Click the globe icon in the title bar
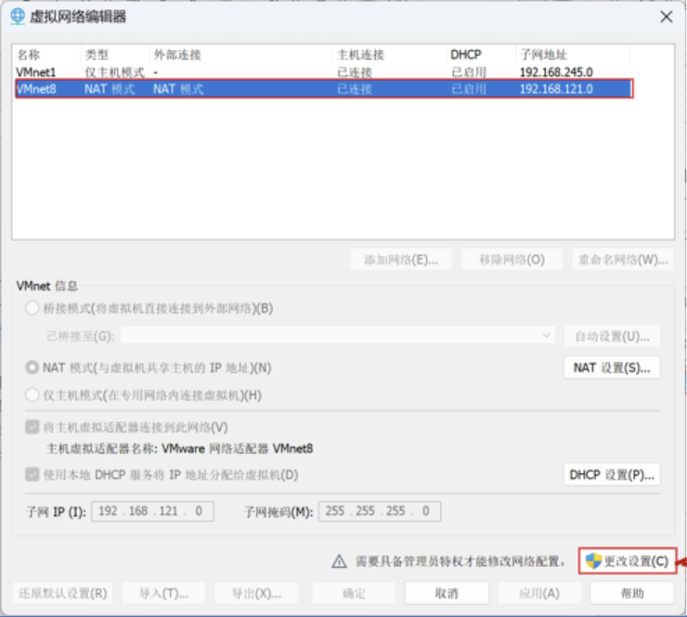The height and width of the screenshot is (617, 687). pos(18,17)
